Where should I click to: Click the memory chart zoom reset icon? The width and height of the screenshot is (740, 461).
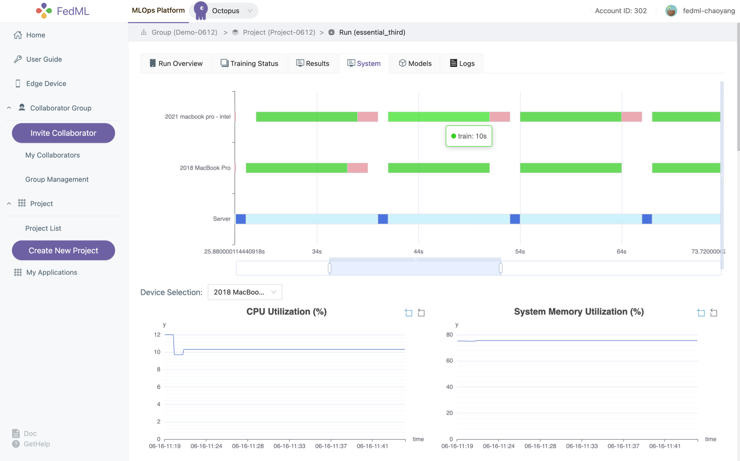tap(714, 313)
